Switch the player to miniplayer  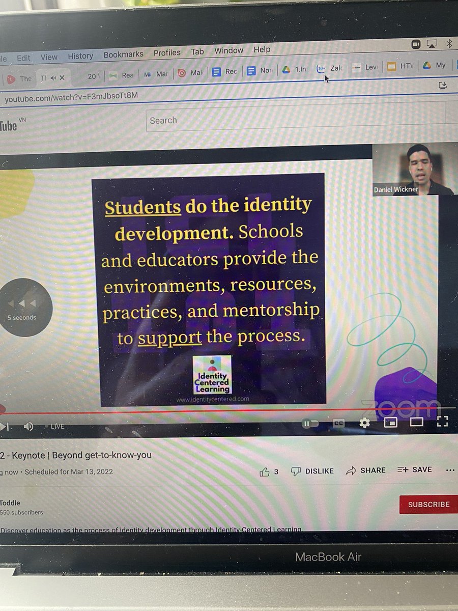pyautogui.click(x=390, y=422)
